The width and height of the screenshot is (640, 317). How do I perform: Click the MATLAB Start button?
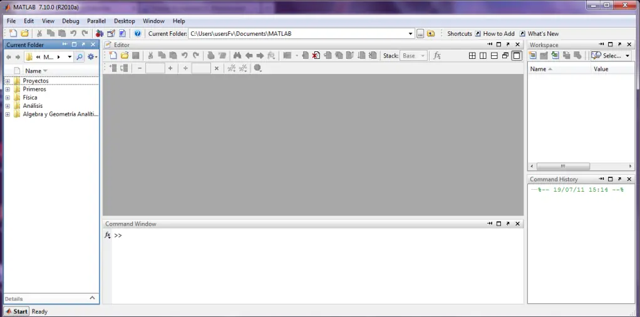click(16, 311)
